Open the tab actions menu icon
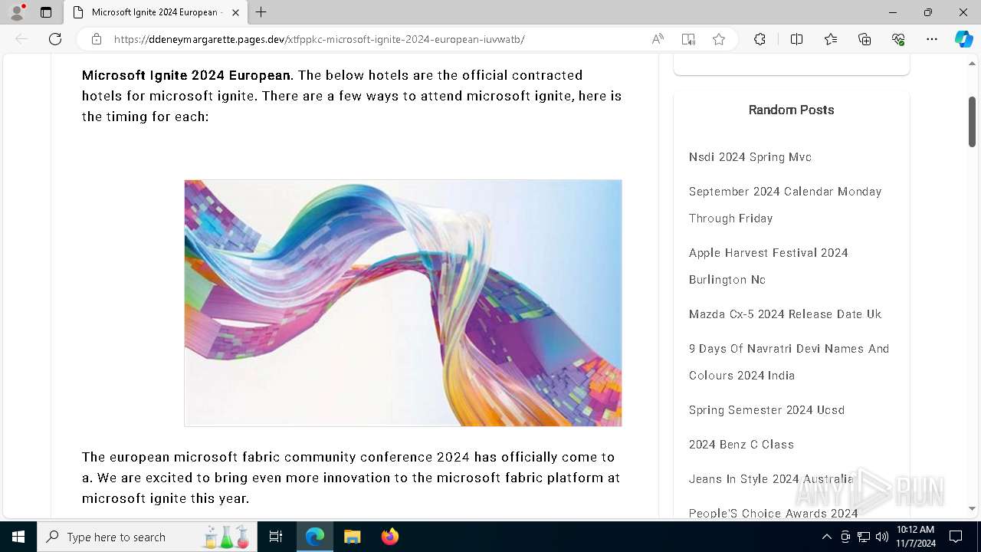The height and width of the screenshot is (552, 981). click(46, 12)
